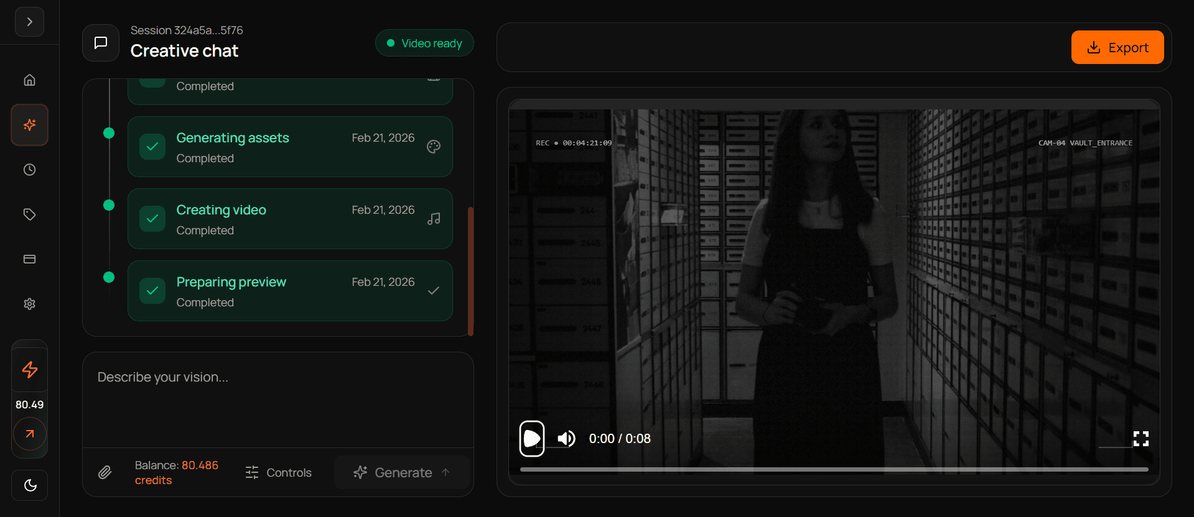Play the video preview

pos(532,439)
